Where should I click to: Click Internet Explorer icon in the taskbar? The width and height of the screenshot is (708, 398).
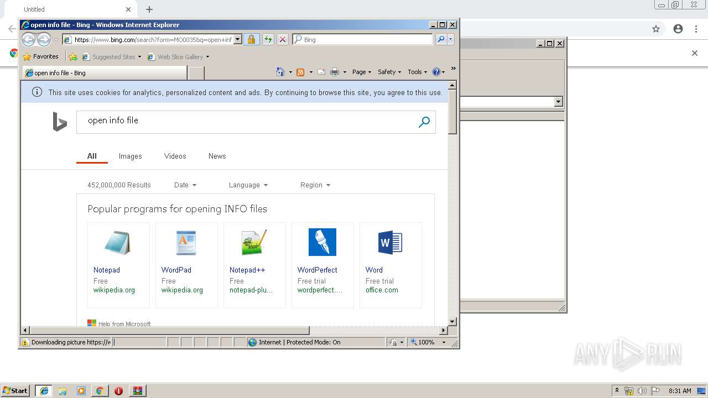click(44, 391)
